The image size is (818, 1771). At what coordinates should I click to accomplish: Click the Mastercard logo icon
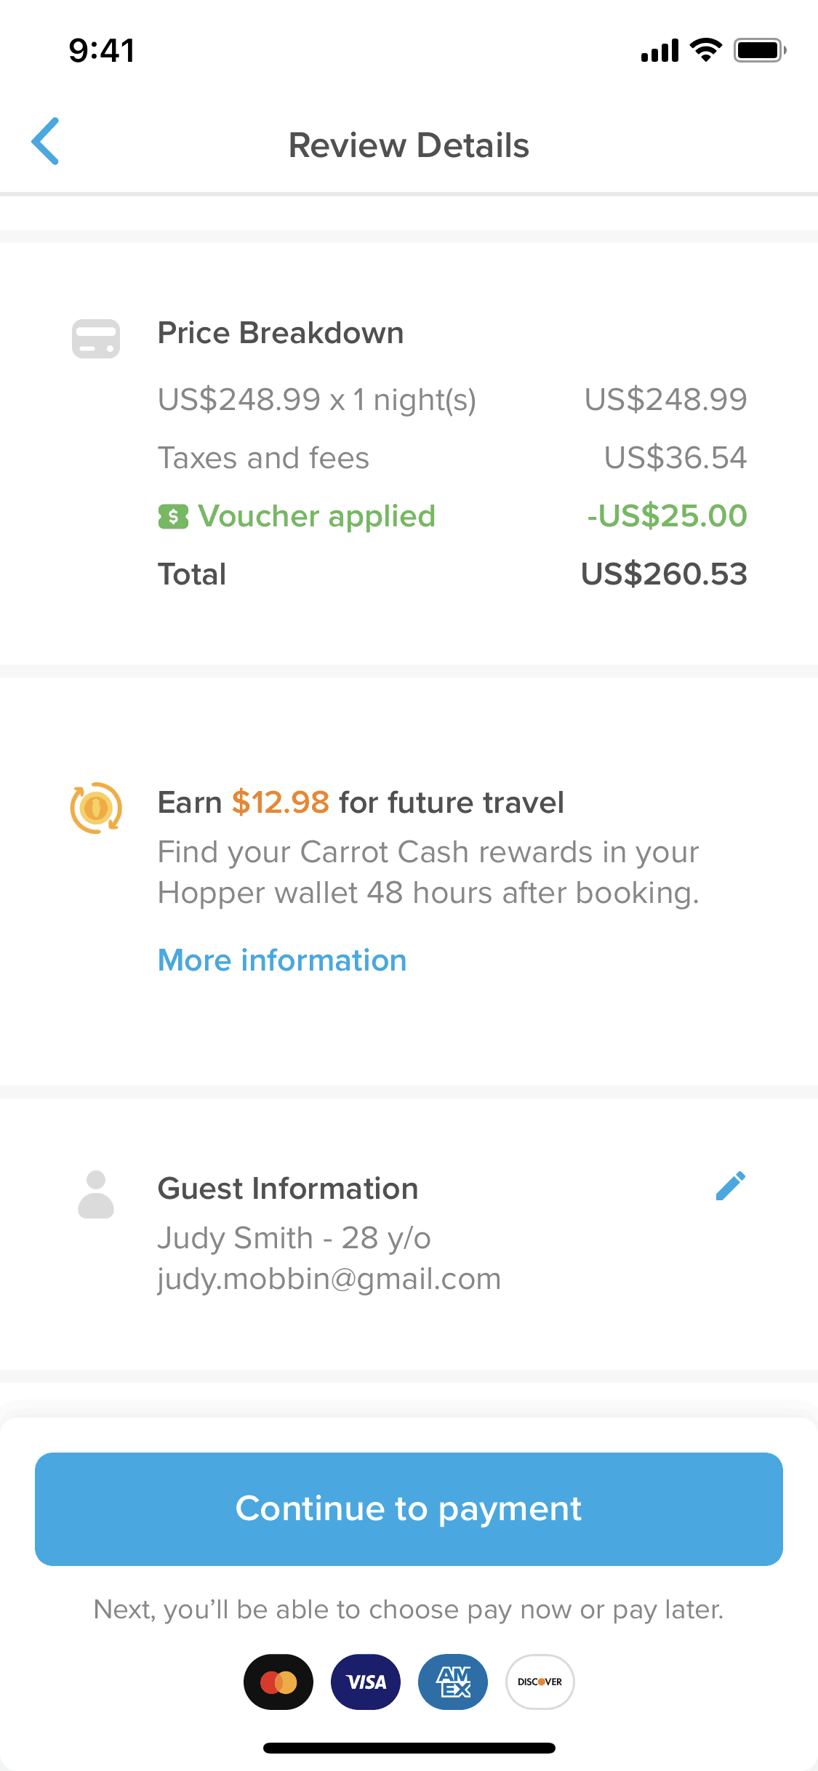tap(278, 1682)
